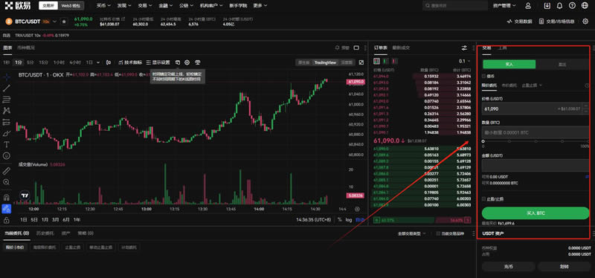Show both bids and asks order book view
Image resolution: width=595 pixels, height=278 pixels.
[x=376, y=61]
